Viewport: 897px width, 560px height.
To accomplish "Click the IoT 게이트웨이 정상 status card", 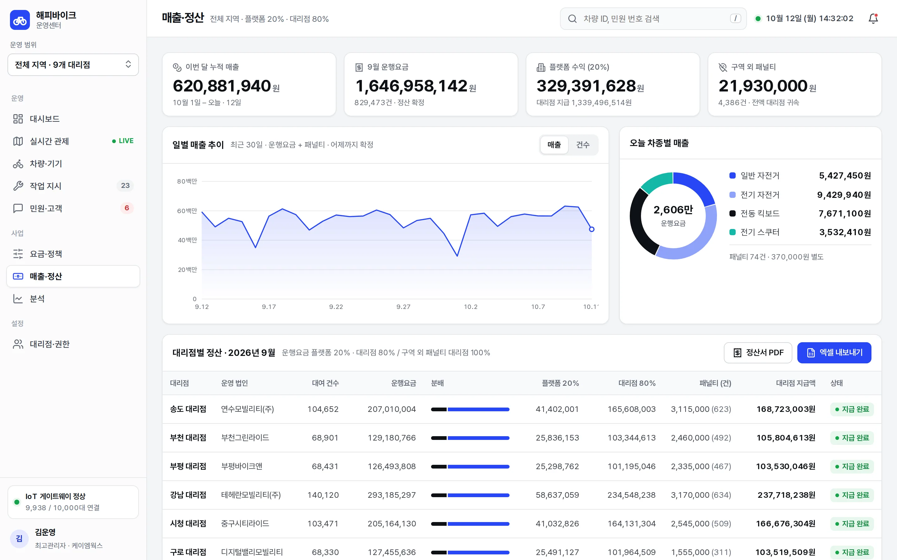I will (x=73, y=502).
